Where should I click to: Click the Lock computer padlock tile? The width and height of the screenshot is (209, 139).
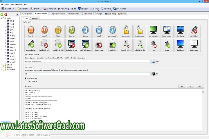click(126, 31)
